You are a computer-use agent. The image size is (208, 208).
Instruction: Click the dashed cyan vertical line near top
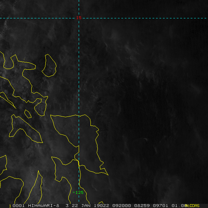pyautogui.click(x=79, y=8)
